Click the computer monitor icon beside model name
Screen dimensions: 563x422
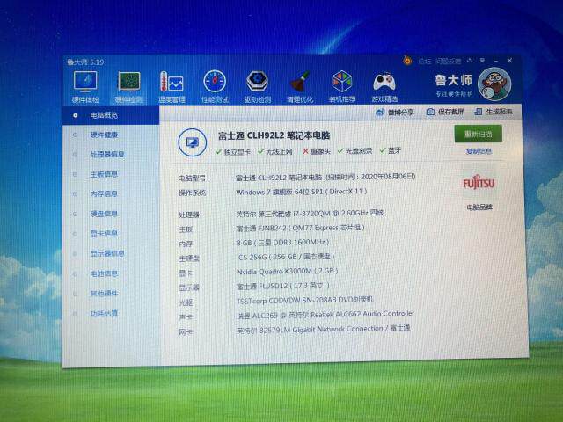tap(193, 142)
